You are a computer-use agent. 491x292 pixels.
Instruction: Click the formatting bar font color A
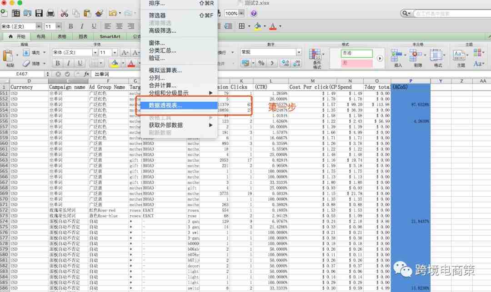[x=273, y=26]
